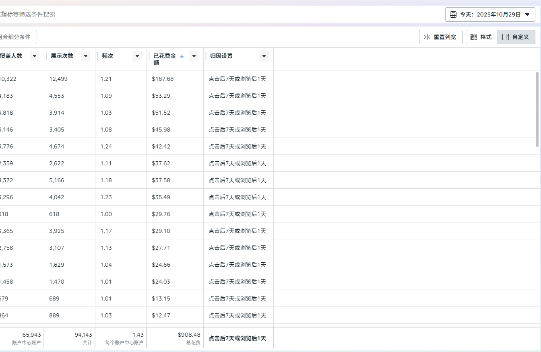Expand the 频次 column options menu
The image size is (541, 352).
click(137, 56)
